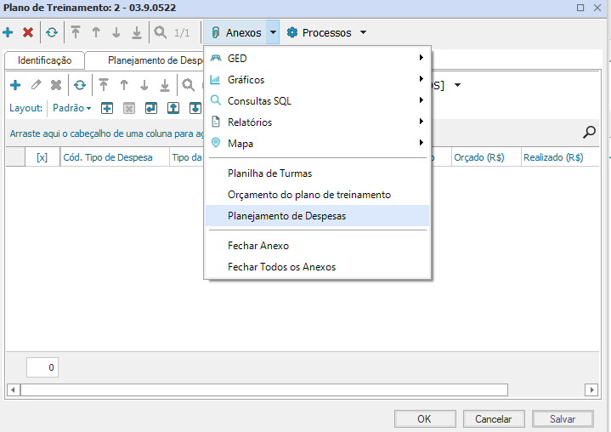Open the Processos dropdown arrow
Screen dimensions: 611x432
click(x=363, y=33)
